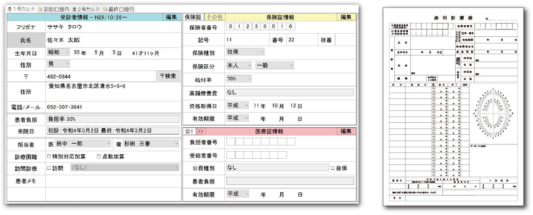
Task: Enable the 特別対応加算 checkbox
Action: pos(49,156)
